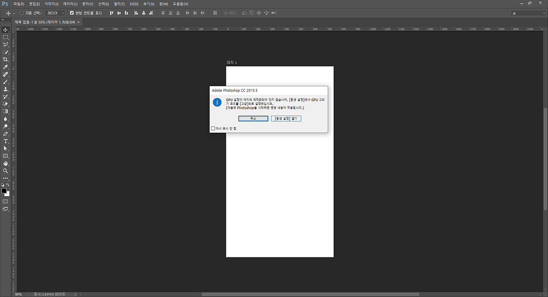Screen dimensions: 548x297
Task: Click the foreground color swatch
Action: pos(3,191)
